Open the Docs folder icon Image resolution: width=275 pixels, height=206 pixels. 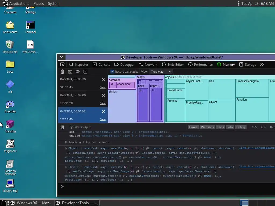tap(10, 67)
